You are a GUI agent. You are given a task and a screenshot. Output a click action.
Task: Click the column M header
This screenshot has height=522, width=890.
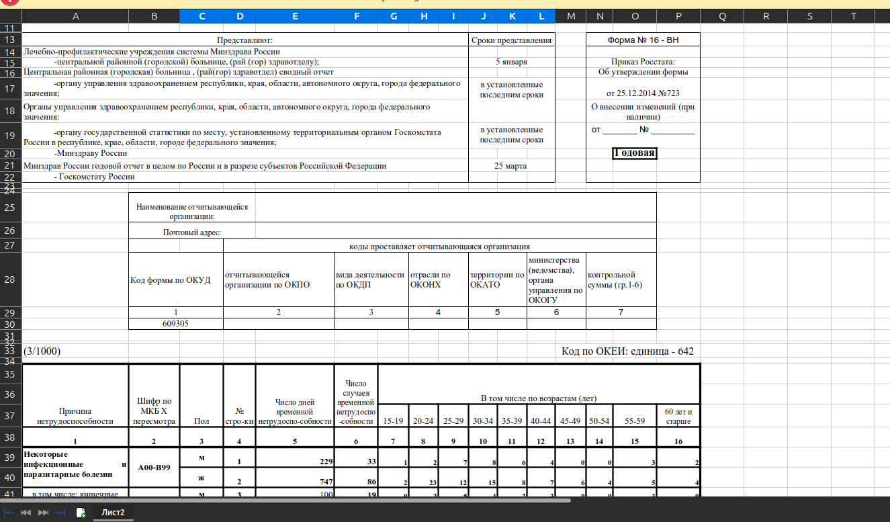coord(570,17)
